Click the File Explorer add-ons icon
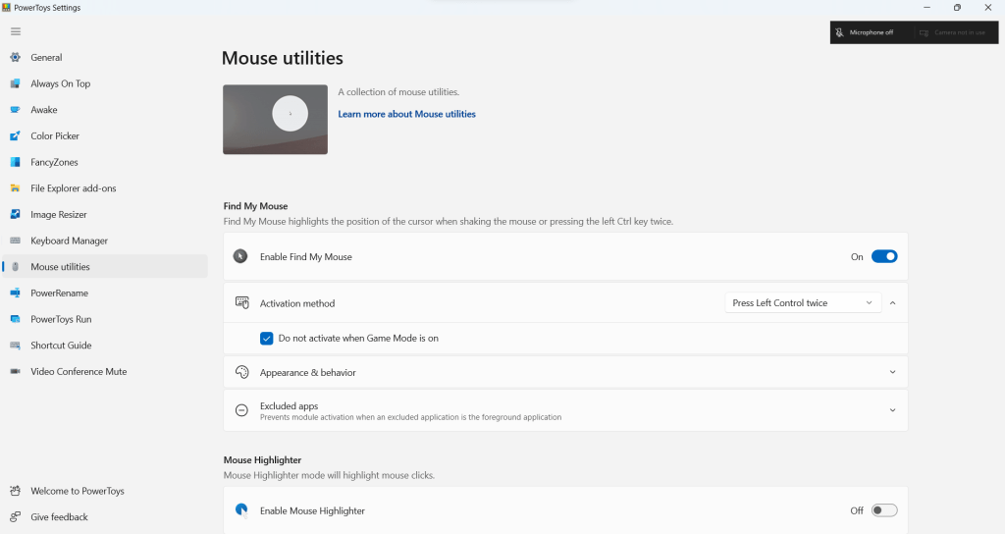This screenshot has height=534, width=1005. [x=16, y=188]
